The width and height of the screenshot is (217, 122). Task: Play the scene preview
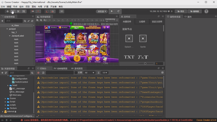tap(112, 11)
